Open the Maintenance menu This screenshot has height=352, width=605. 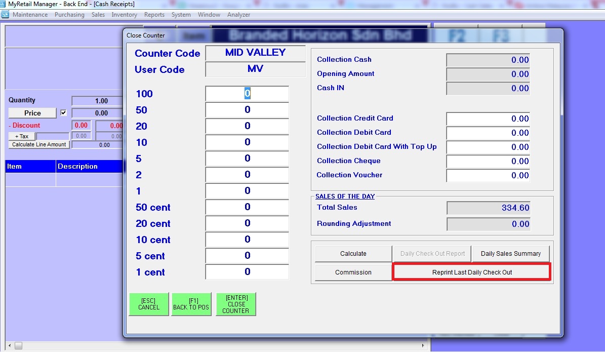tap(30, 15)
